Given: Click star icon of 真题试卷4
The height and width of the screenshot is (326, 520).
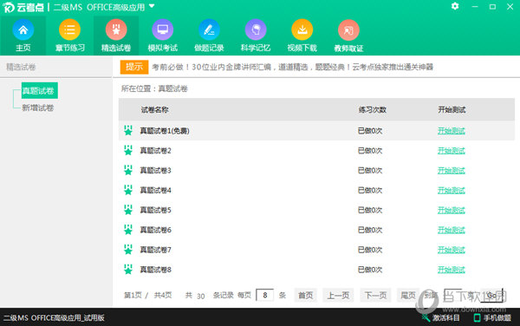Looking at the screenshot, I should pyautogui.click(x=128, y=190).
